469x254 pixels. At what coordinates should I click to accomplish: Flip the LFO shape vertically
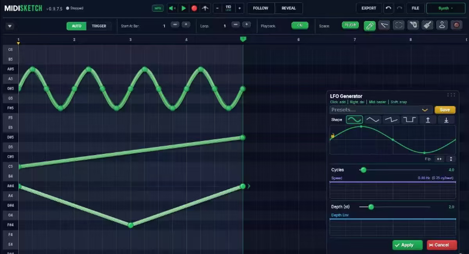[451, 159]
